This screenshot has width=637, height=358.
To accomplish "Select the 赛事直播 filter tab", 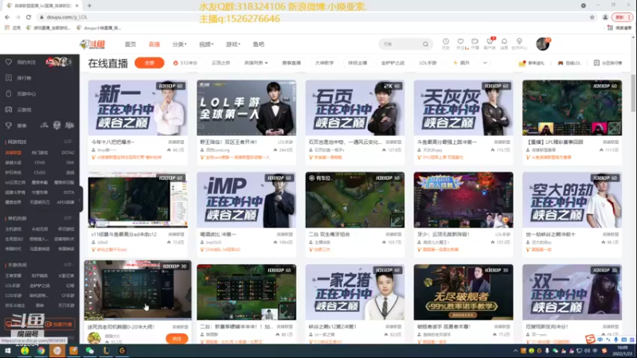I will click(x=291, y=63).
